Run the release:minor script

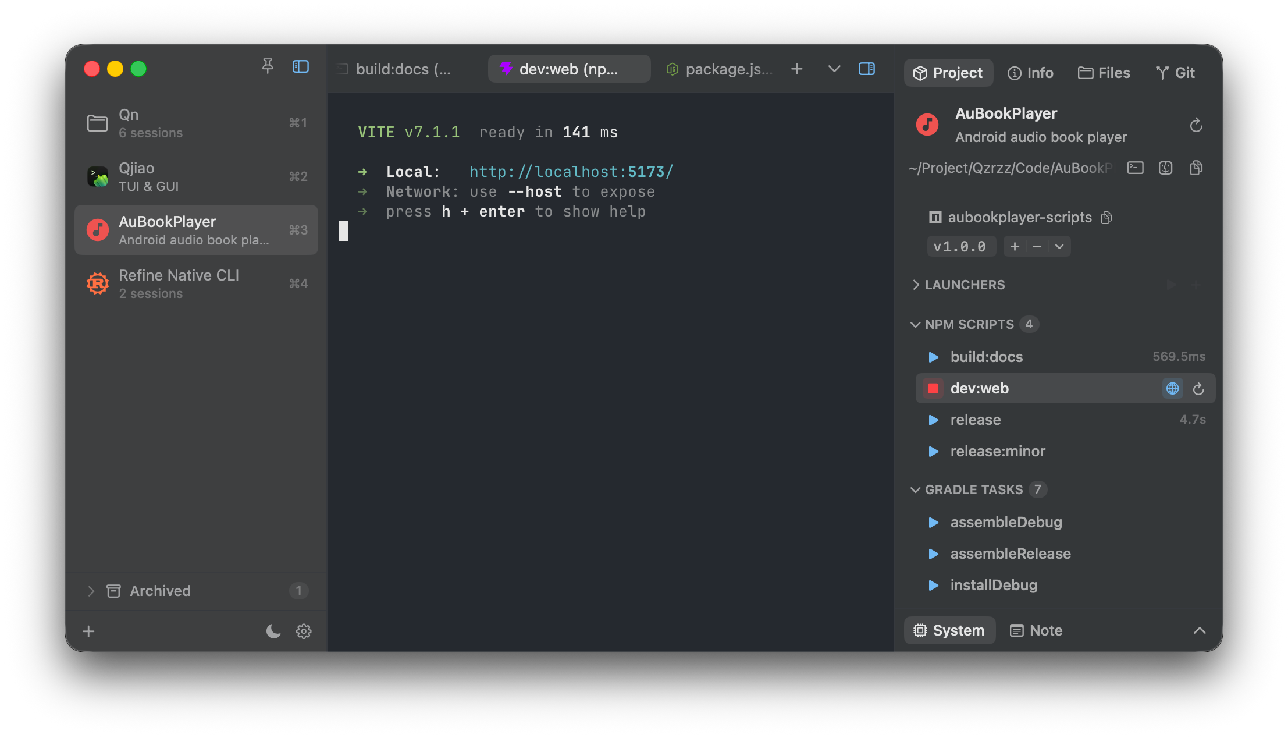click(933, 451)
